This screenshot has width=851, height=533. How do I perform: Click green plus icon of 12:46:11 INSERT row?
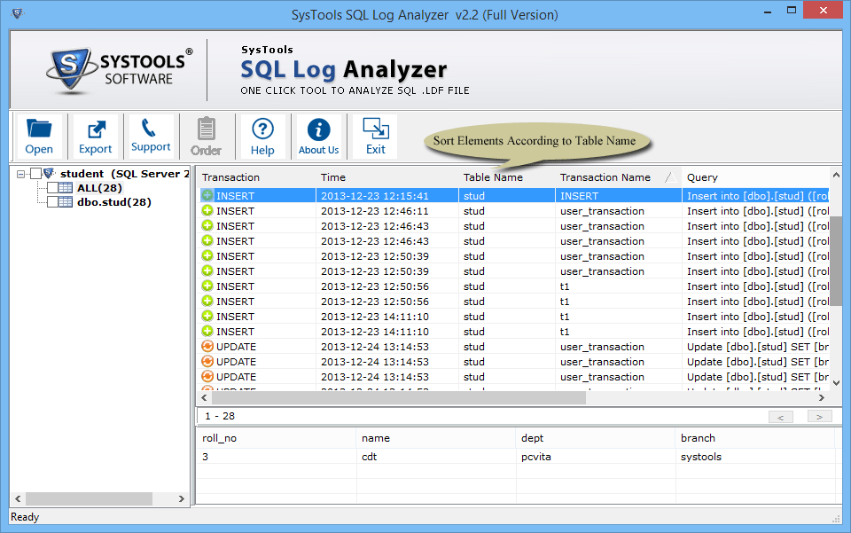click(207, 210)
